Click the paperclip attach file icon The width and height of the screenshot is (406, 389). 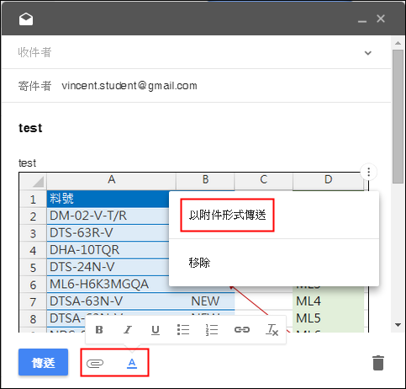click(x=95, y=363)
